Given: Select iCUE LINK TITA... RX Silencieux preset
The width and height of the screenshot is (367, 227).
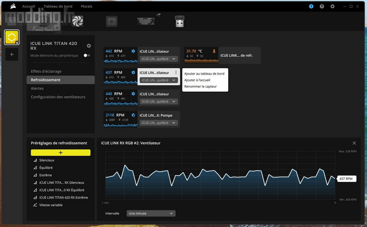Looking at the screenshot, I should pyautogui.click(x=62, y=183).
